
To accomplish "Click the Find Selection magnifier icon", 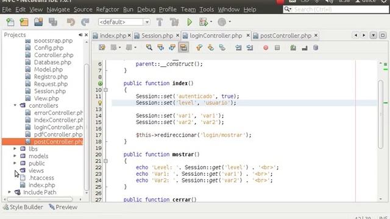I will [149, 47].
